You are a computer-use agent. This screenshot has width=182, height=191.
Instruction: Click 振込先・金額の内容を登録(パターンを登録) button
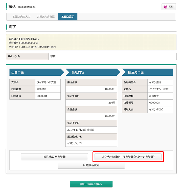pos(128,157)
